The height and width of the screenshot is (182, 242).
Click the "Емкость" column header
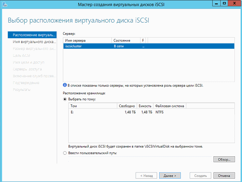(x=145, y=106)
